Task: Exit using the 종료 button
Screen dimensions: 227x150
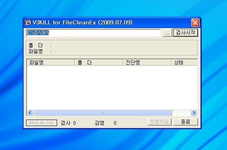Action: coord(186,122)
